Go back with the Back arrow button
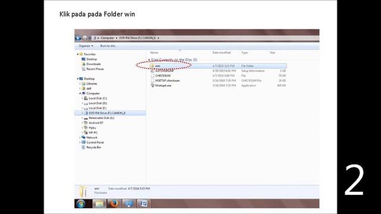The height and width of the screenshot is (214, 381). coord(78,38)
